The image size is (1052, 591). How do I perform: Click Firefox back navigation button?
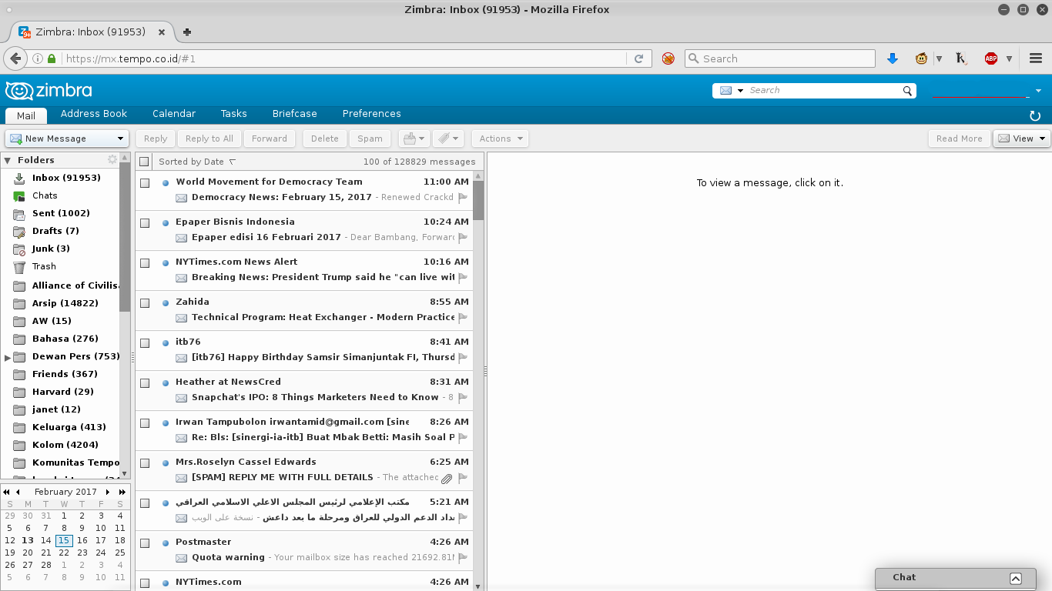pyautogui.click(x=15, y=58)
